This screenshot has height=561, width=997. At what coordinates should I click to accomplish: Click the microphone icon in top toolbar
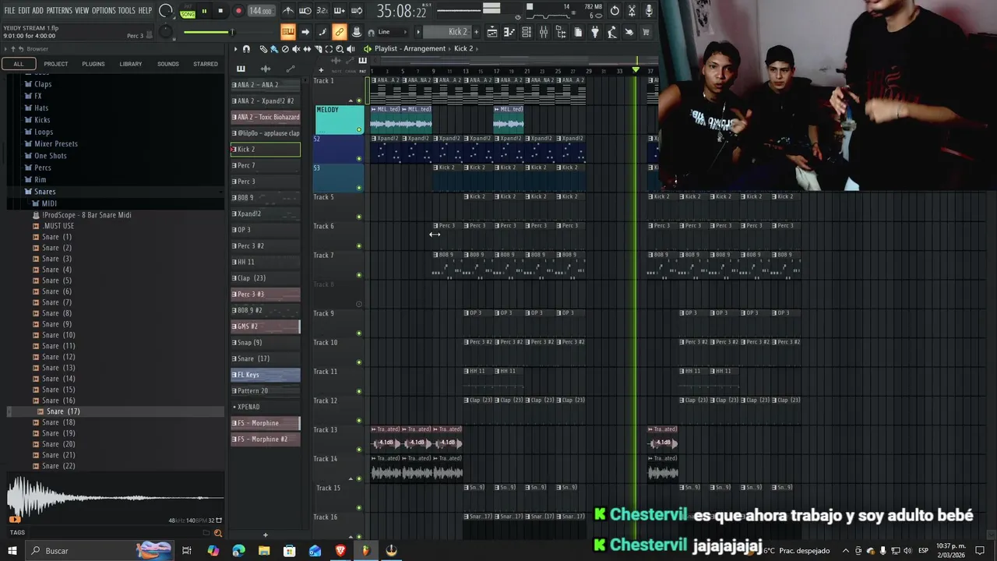649,11
